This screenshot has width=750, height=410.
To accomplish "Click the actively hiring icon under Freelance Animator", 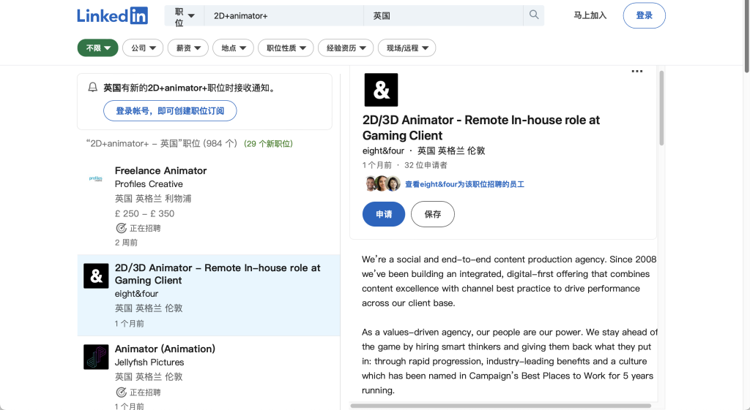I will click(x=121, y=228).
